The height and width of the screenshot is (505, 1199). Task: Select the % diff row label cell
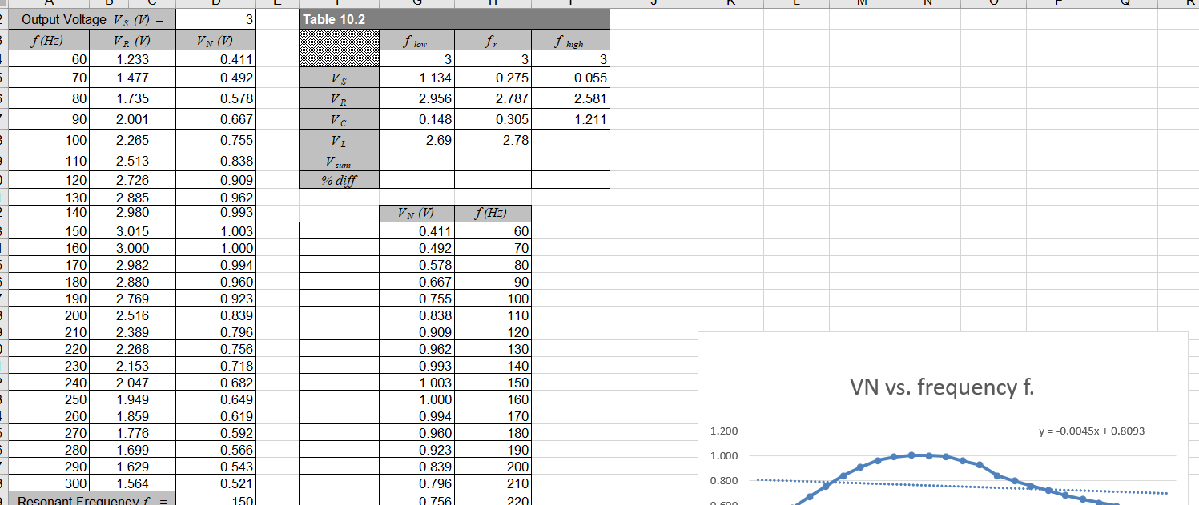pos(339,180)
